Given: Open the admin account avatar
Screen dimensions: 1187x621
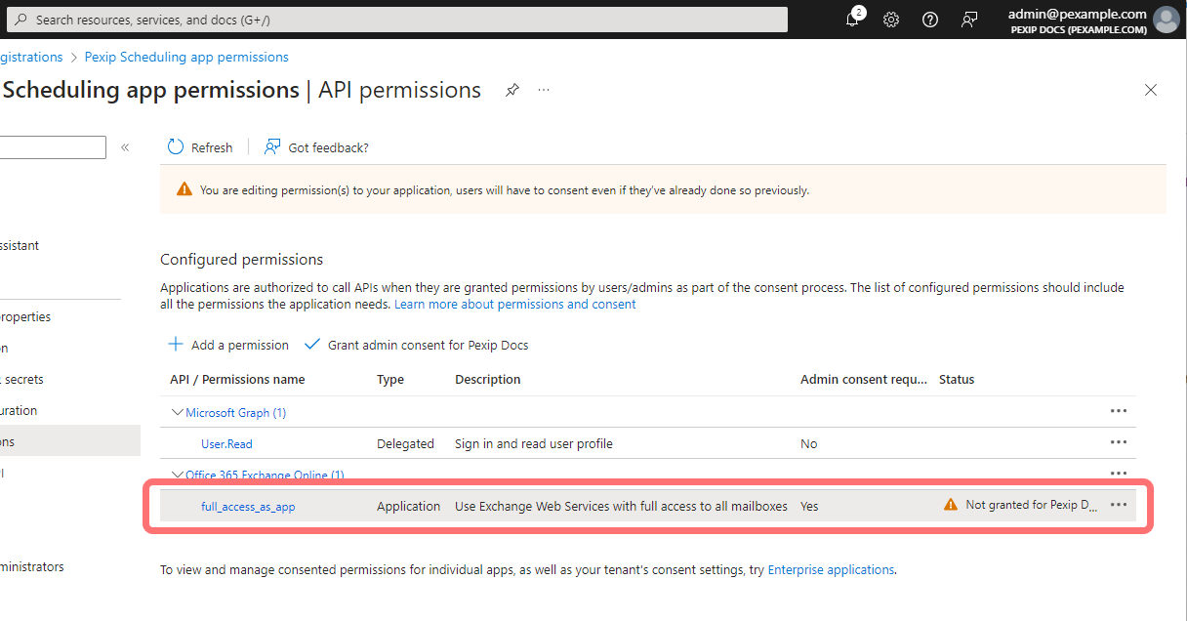Looking at the screenshot, I should [1167, 20].
